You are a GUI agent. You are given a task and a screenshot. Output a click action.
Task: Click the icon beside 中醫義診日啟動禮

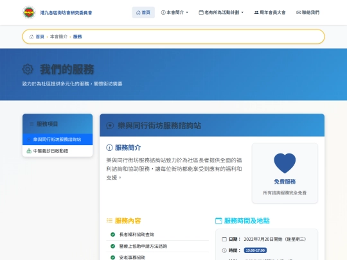(x=29, y=151)
